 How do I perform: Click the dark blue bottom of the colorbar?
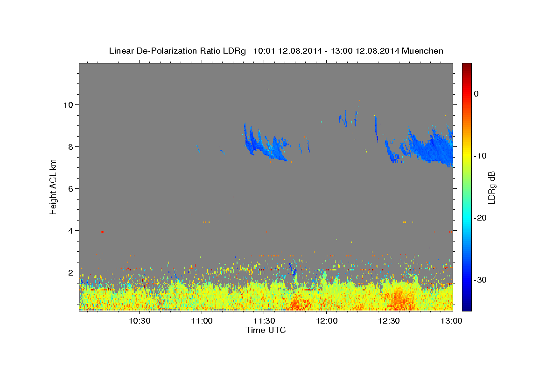click(467, 307)
